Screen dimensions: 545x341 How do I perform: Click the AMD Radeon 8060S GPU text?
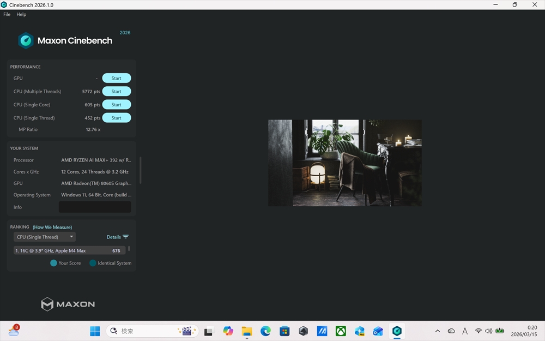click(x=96, y=183)
